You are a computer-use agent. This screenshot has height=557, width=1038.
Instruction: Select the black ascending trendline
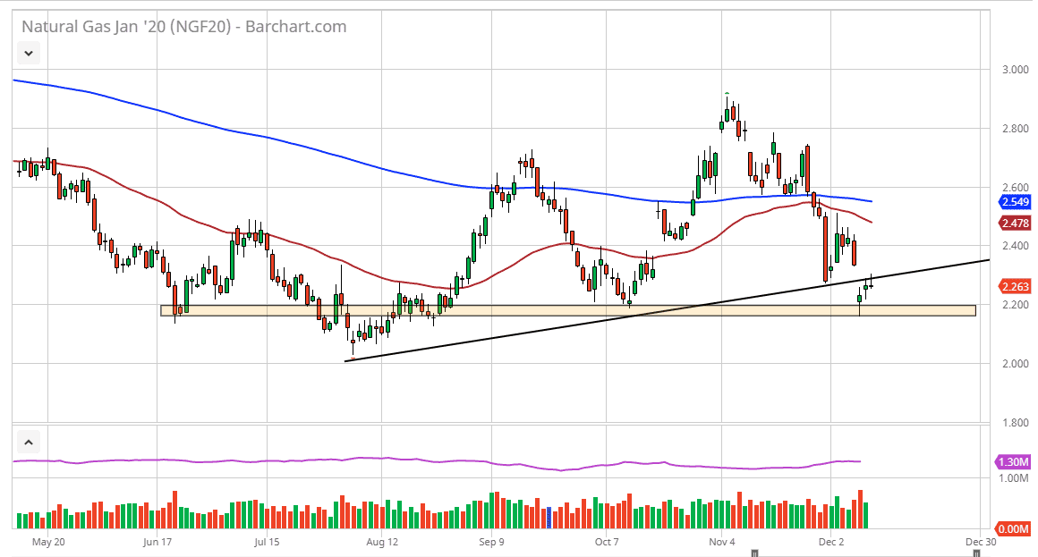[x=668, y=310]
